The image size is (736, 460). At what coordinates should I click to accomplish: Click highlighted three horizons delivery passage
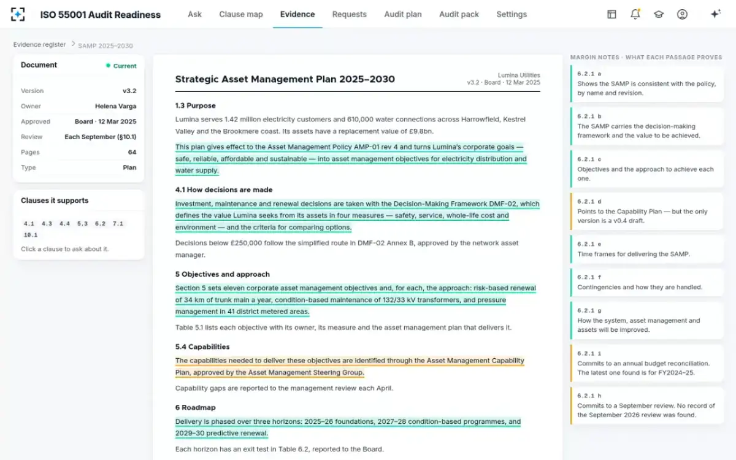(x=348, y=427)
